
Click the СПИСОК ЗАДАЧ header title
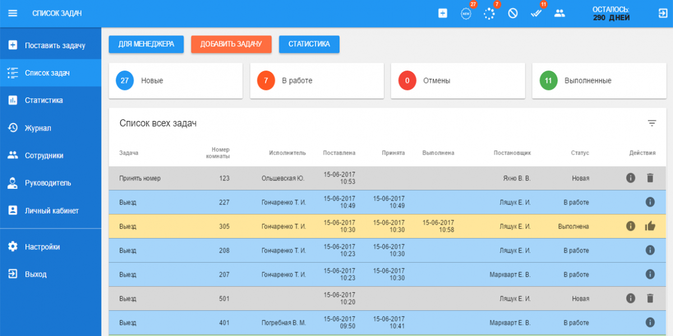57,13
